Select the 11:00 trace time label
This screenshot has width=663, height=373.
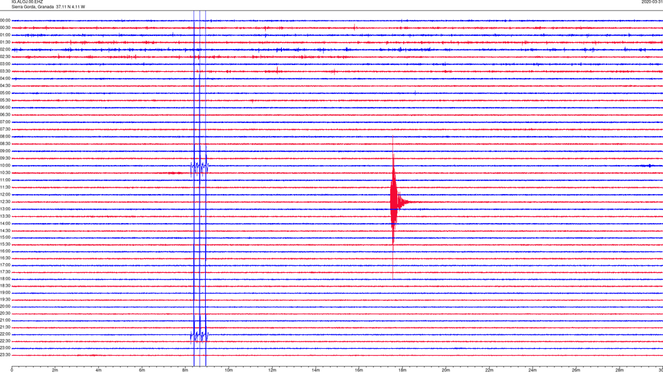pos(5,180)
